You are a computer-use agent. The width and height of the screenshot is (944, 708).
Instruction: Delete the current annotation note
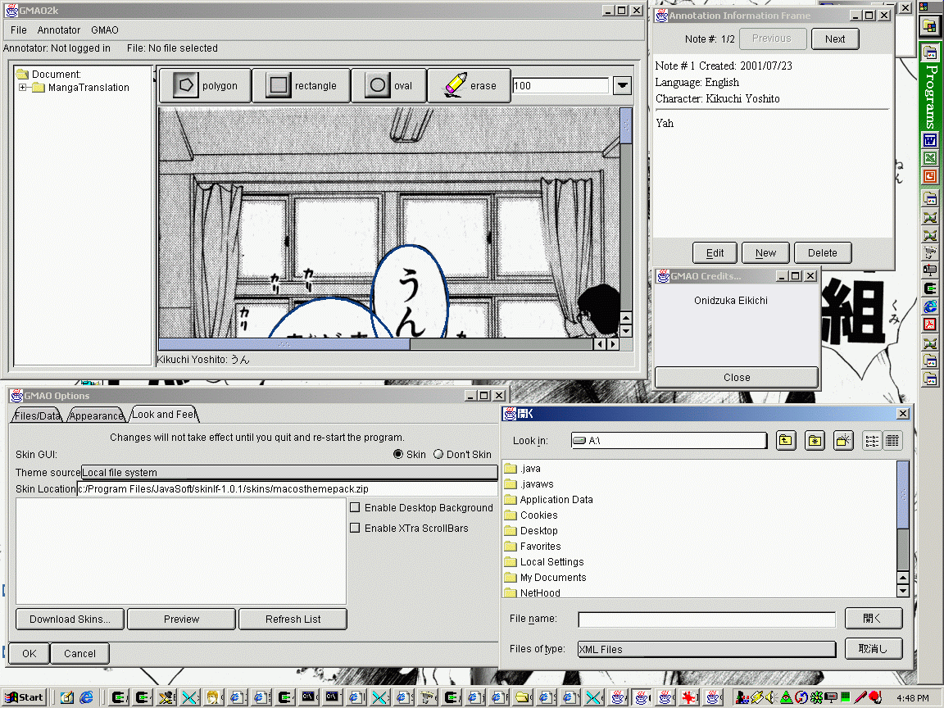(823, 253)
